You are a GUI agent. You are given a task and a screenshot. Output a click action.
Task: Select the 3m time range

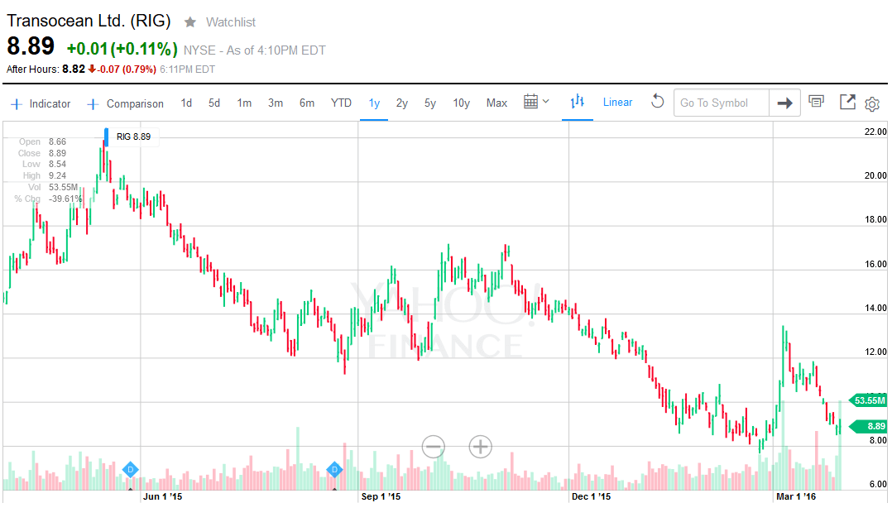276,103
